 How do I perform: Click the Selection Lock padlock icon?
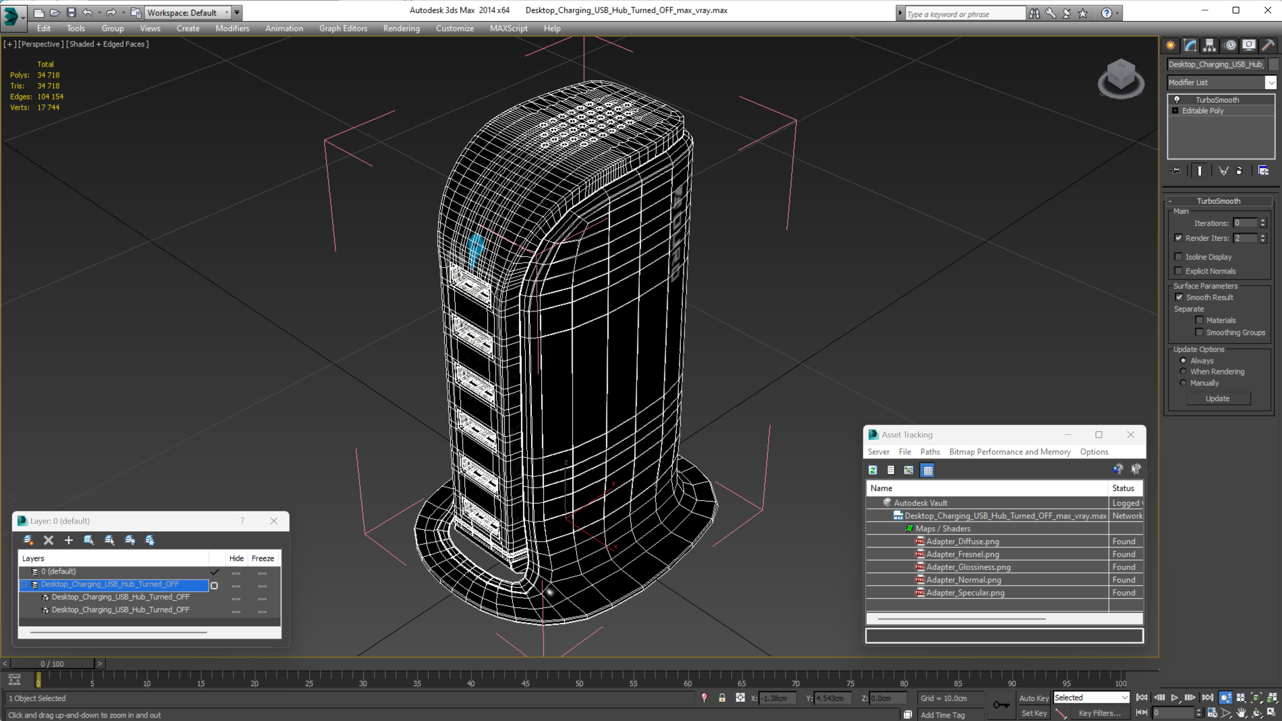click(x=722, y=698)
